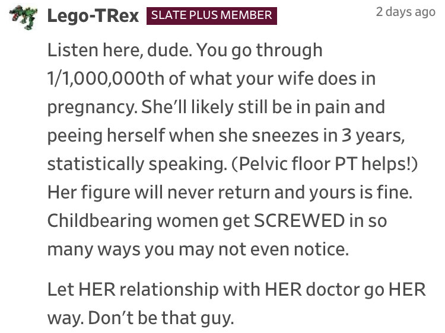
Task: Open the '2 days ago' timestamp permalink
Action: click(406, 12)
